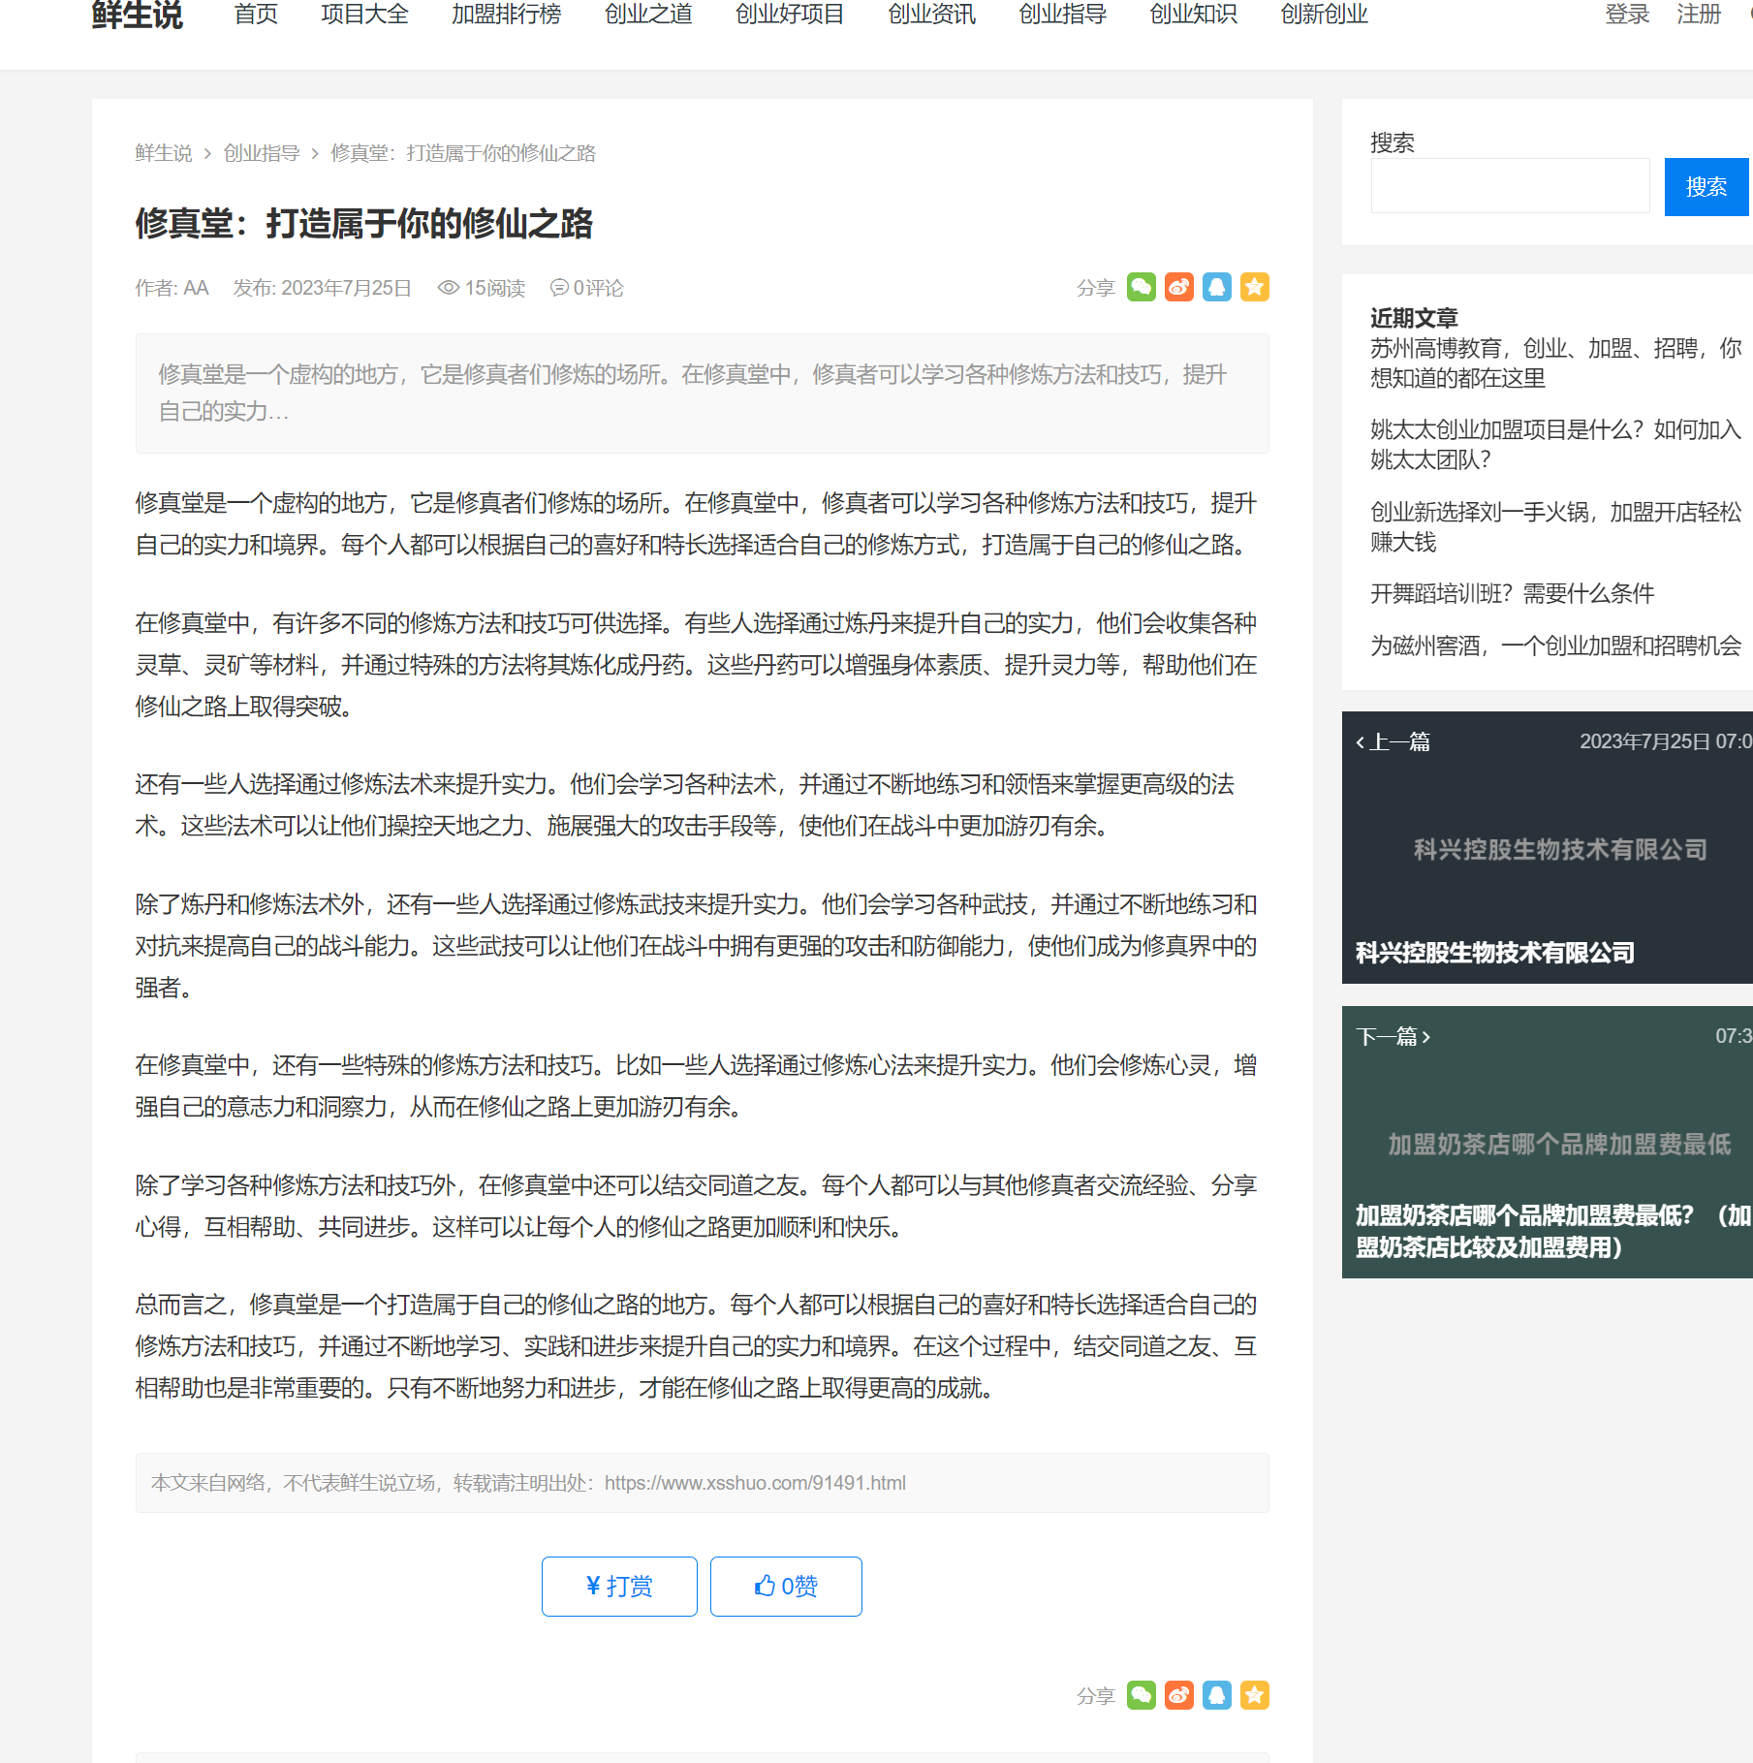Image resolution: width=1753 pixels, height=1763 pixels.
Task: Open 科兴控股生物技术有限公司 previous article card
Action: (x=1492, y=953)
